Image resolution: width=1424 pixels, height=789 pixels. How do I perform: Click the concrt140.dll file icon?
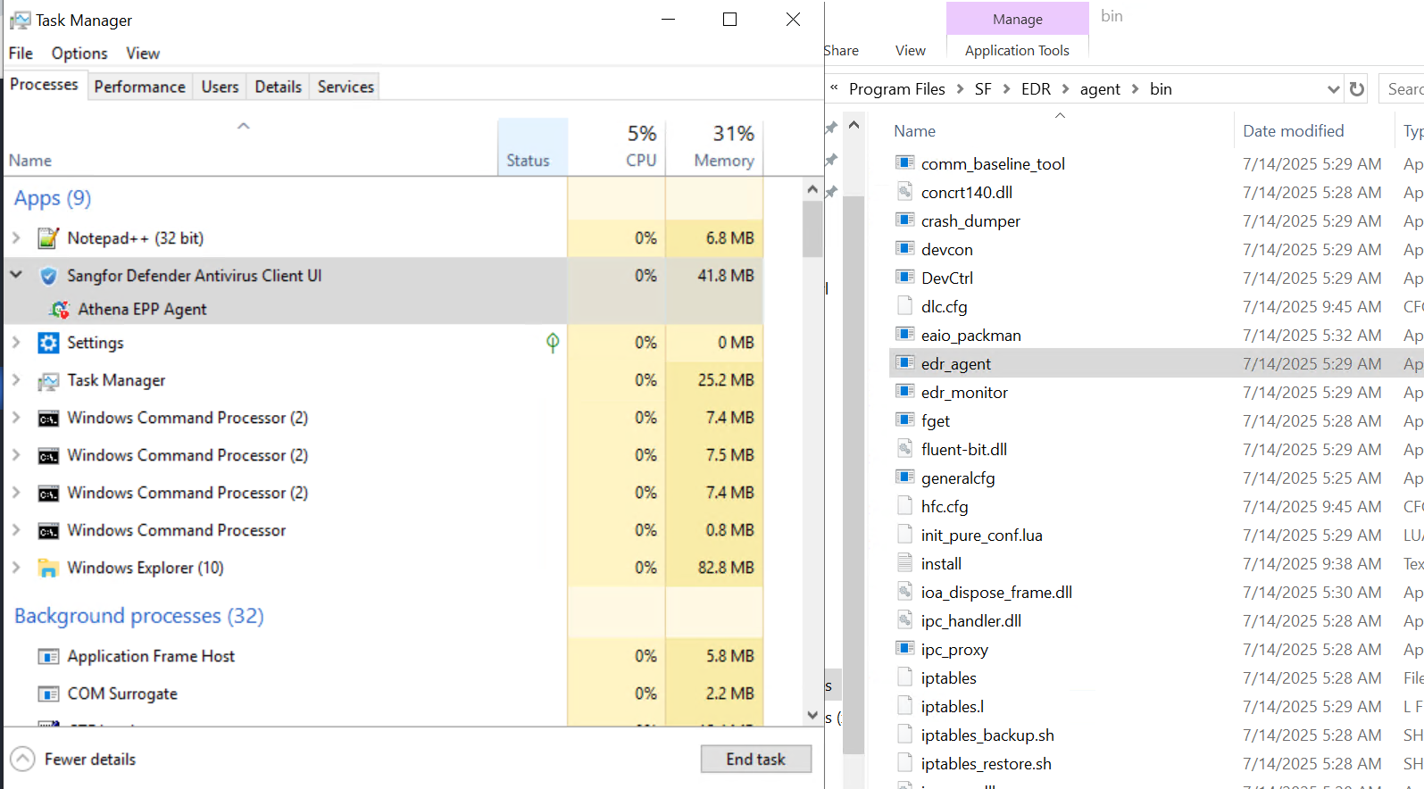coord(905,192)
